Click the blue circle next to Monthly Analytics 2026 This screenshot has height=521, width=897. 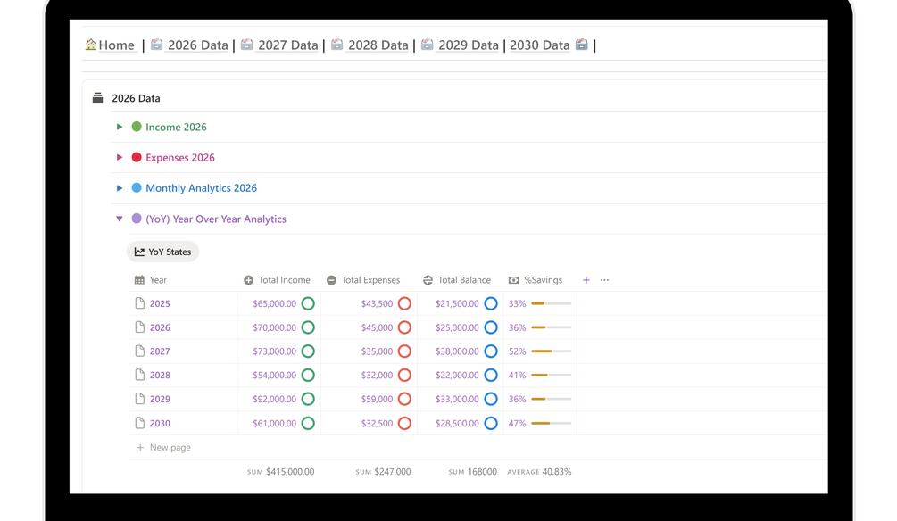137,187
